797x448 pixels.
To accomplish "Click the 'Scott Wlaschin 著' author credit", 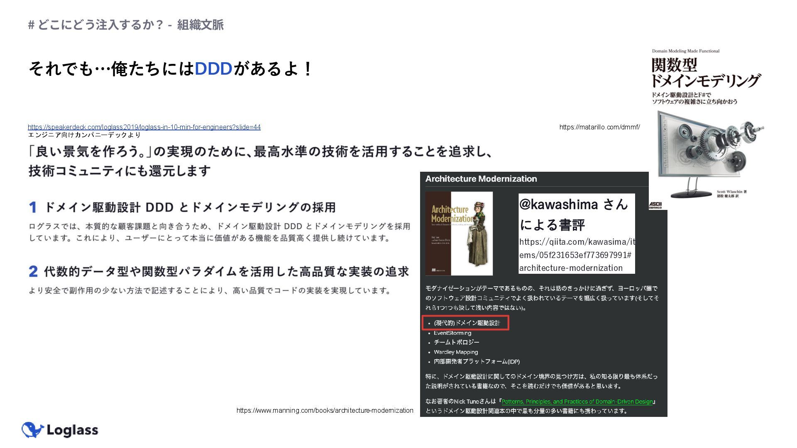I will pyautogui.click(x=731, y=192).
